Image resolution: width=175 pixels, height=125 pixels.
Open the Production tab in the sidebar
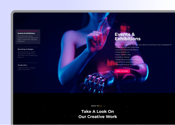click(22, 65)
